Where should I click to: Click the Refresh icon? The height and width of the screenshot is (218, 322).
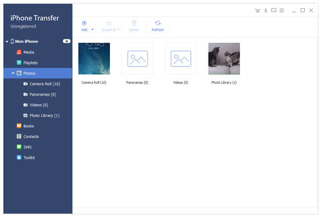(x=157, y=23)
